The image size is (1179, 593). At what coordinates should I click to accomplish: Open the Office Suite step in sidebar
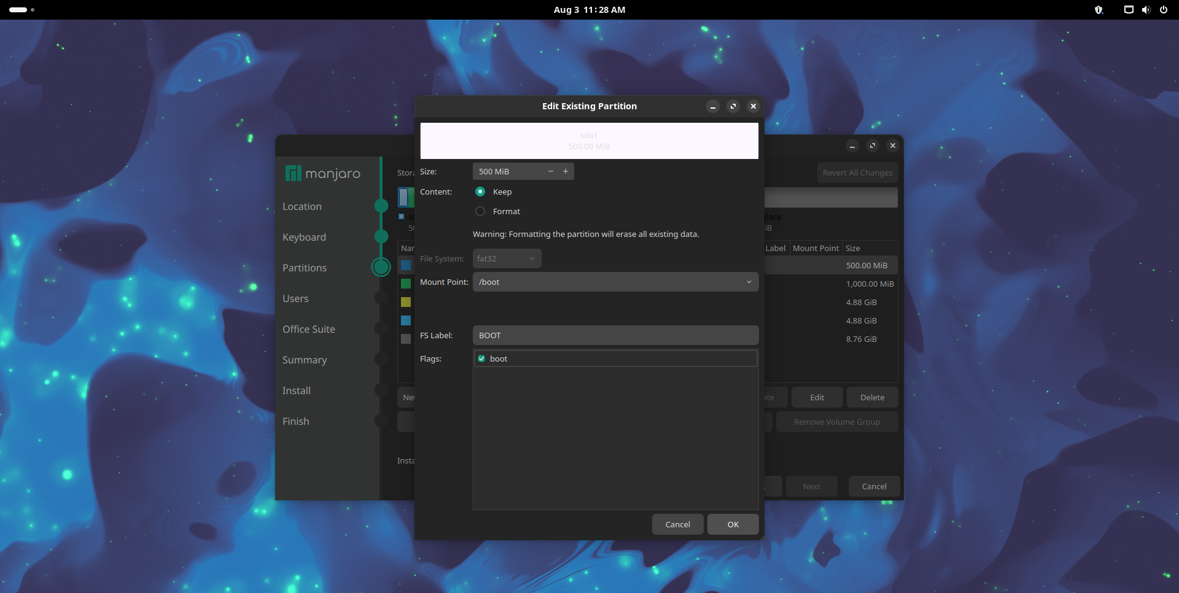click(308, 329)
